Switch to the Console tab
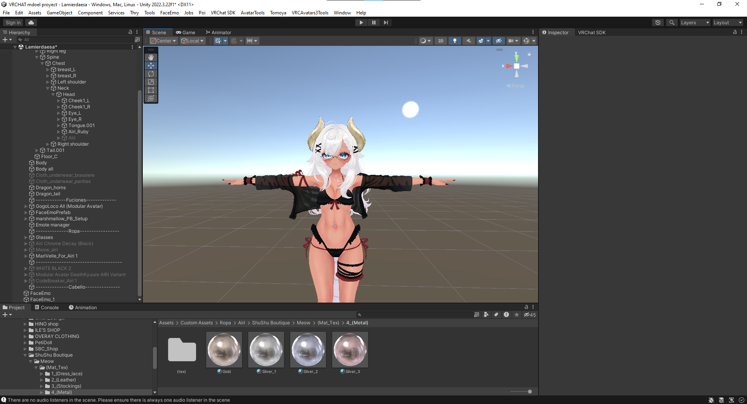Screen dimensions: 747x404 pyautogui.click(x=47, y=308)
